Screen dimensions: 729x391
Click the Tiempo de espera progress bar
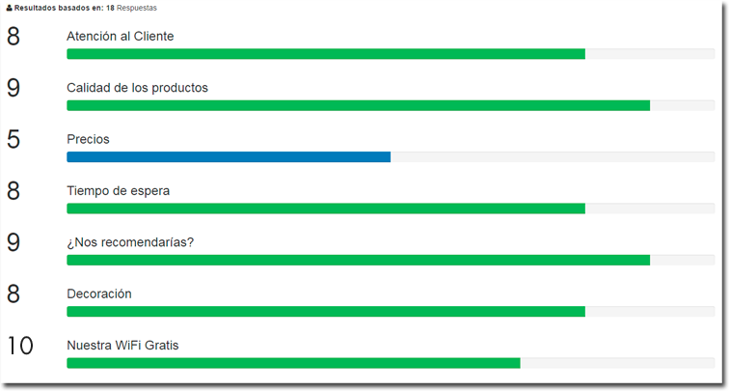tap(326, 209)
